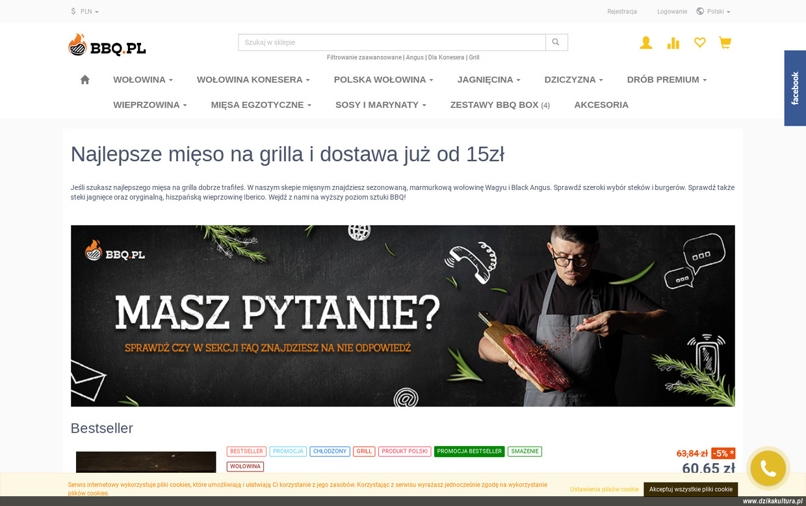Image resolution: width=806 pixels, height=506 pixels.
Task: Go to home via house icon
Action: point(84,79)
